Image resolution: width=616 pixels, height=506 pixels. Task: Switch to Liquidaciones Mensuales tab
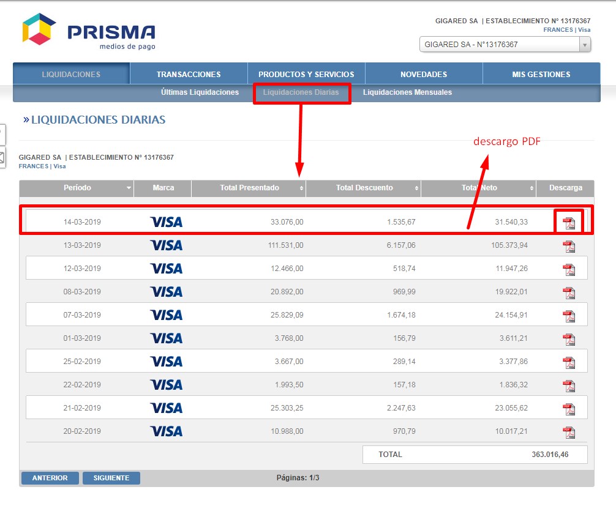(x=407, y=92)
